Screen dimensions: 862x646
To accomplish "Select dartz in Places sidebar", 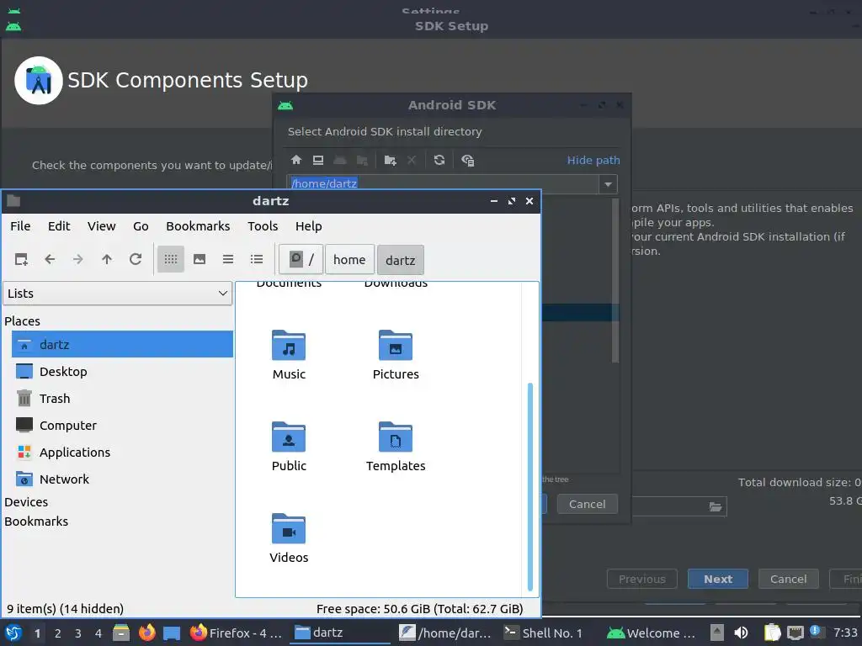I will click(x=122, y=344).
